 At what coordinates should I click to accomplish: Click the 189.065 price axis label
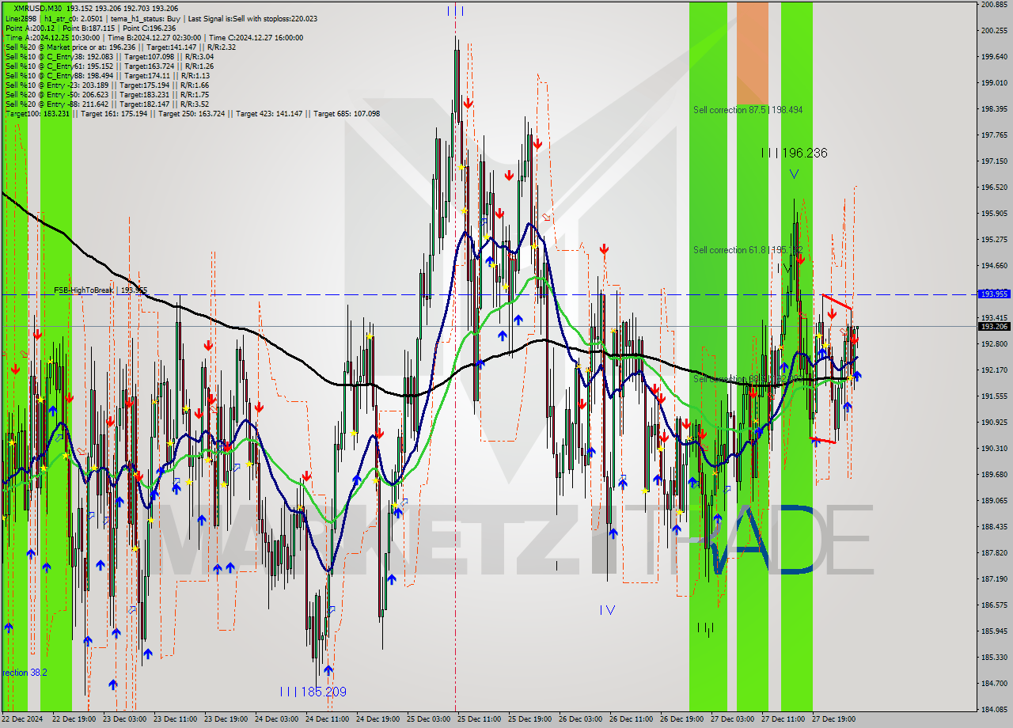[994, 501]
